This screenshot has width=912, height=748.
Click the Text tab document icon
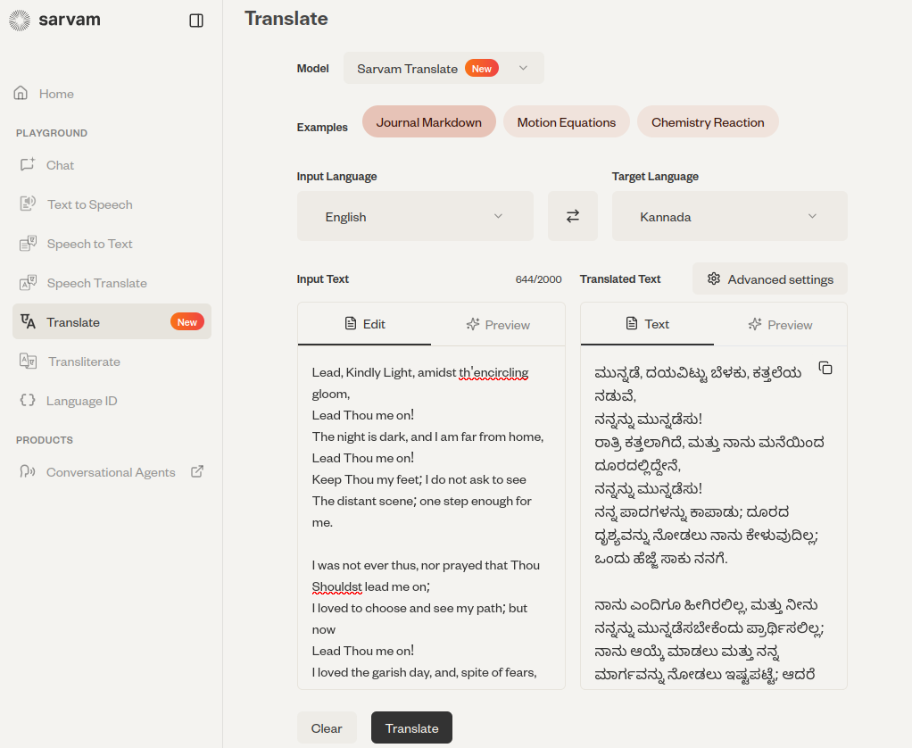tap(632, 323)
